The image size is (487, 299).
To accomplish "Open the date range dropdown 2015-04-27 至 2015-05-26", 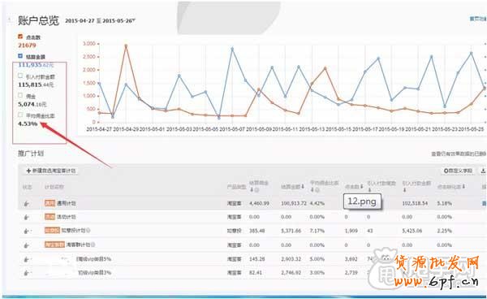I will coord(101,21).
